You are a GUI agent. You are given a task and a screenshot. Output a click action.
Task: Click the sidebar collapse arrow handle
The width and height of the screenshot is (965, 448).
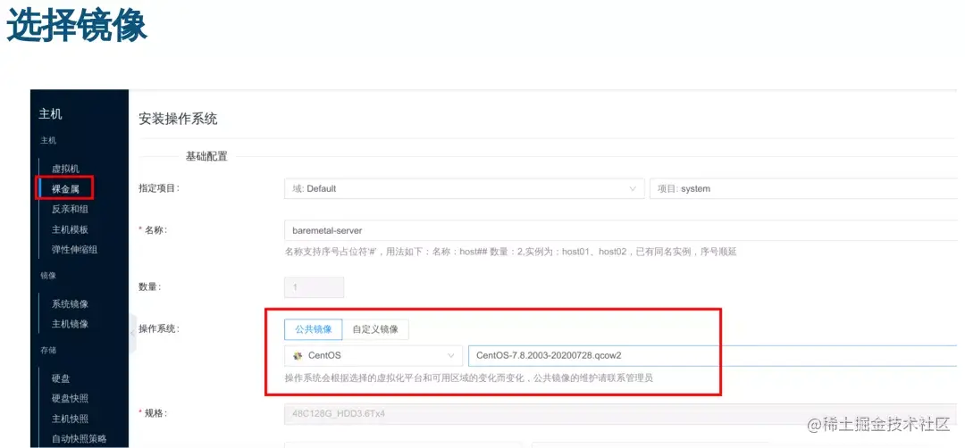tap(132, 333)
